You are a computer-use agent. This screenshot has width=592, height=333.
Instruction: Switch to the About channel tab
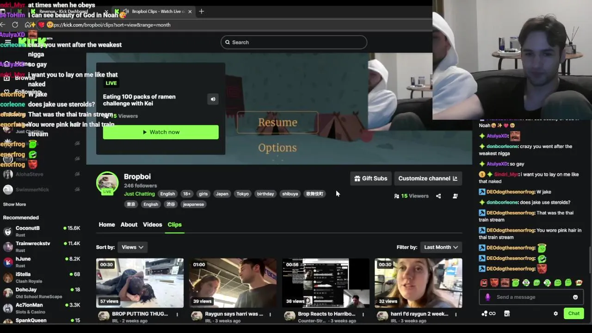point(129,224)
